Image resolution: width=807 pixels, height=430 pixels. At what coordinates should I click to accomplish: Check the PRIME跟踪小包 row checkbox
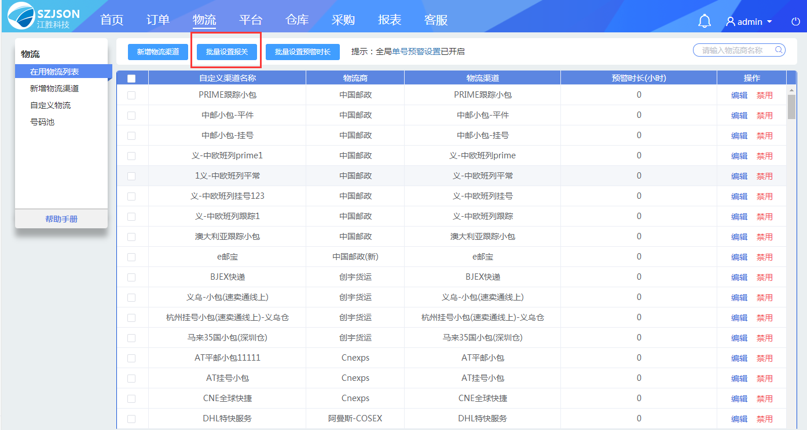click(131, 95)
